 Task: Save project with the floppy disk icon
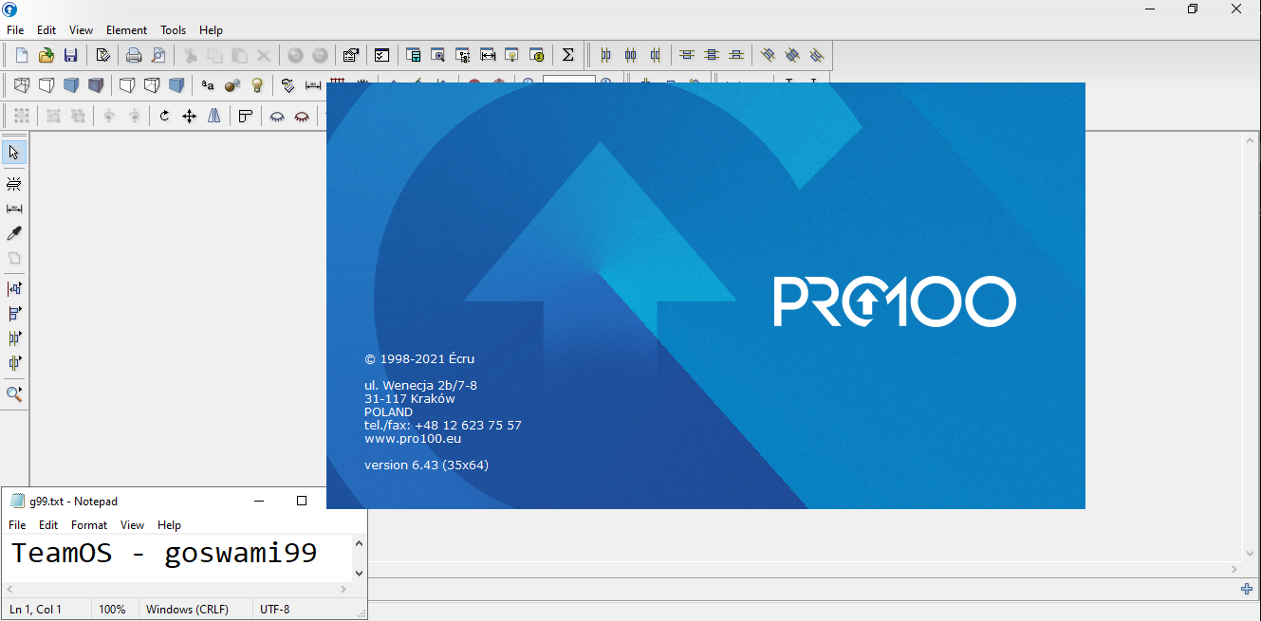pos(70,55)
